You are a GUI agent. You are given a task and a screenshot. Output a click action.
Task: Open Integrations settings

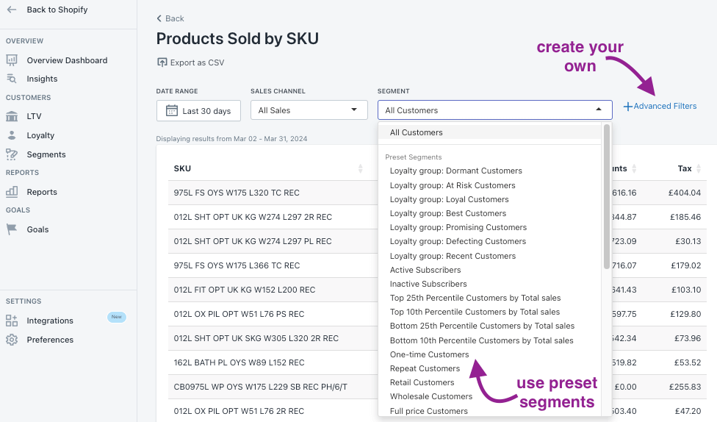[x=50, y=321]
